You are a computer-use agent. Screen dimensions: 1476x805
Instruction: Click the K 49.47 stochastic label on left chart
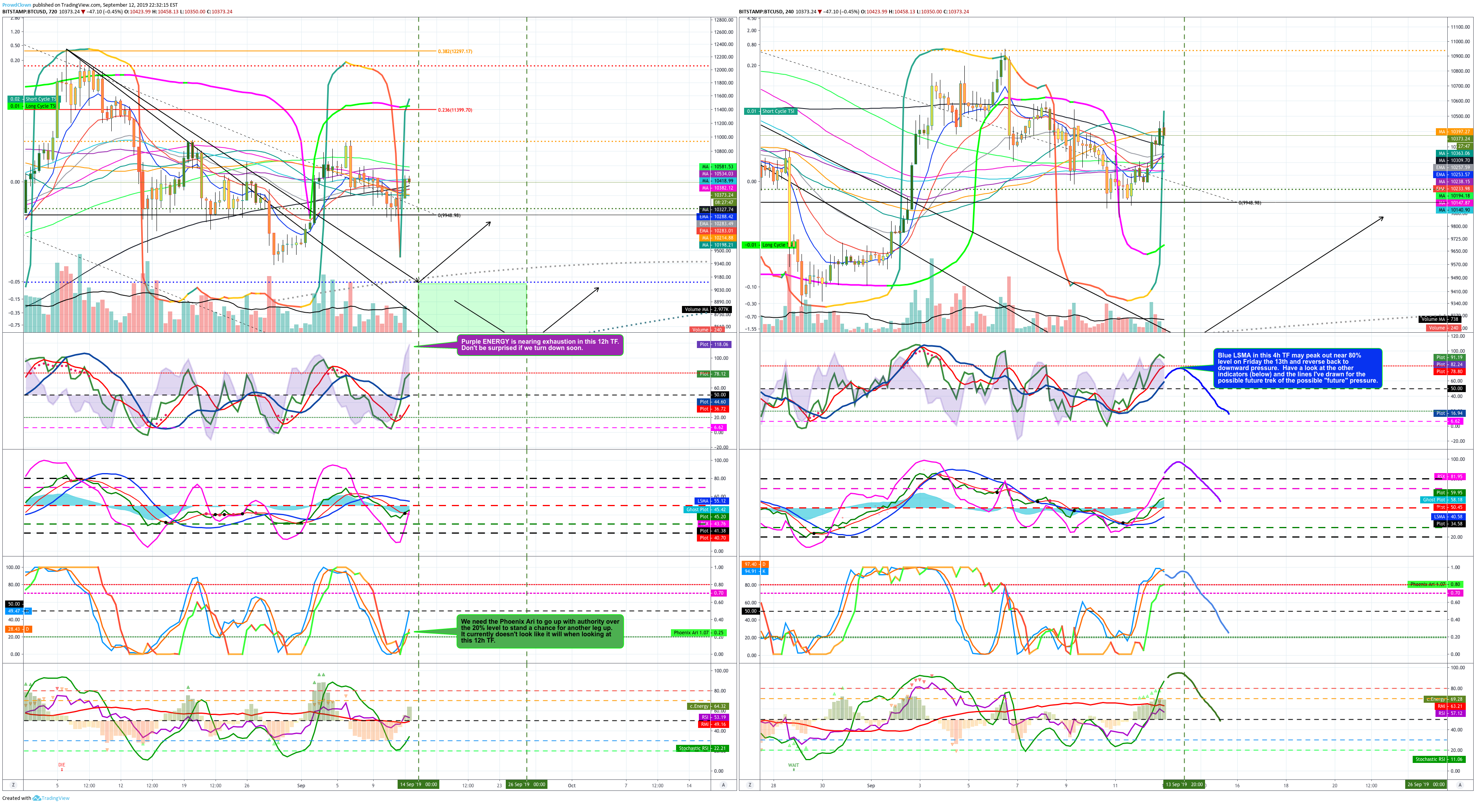click(19, 611)
